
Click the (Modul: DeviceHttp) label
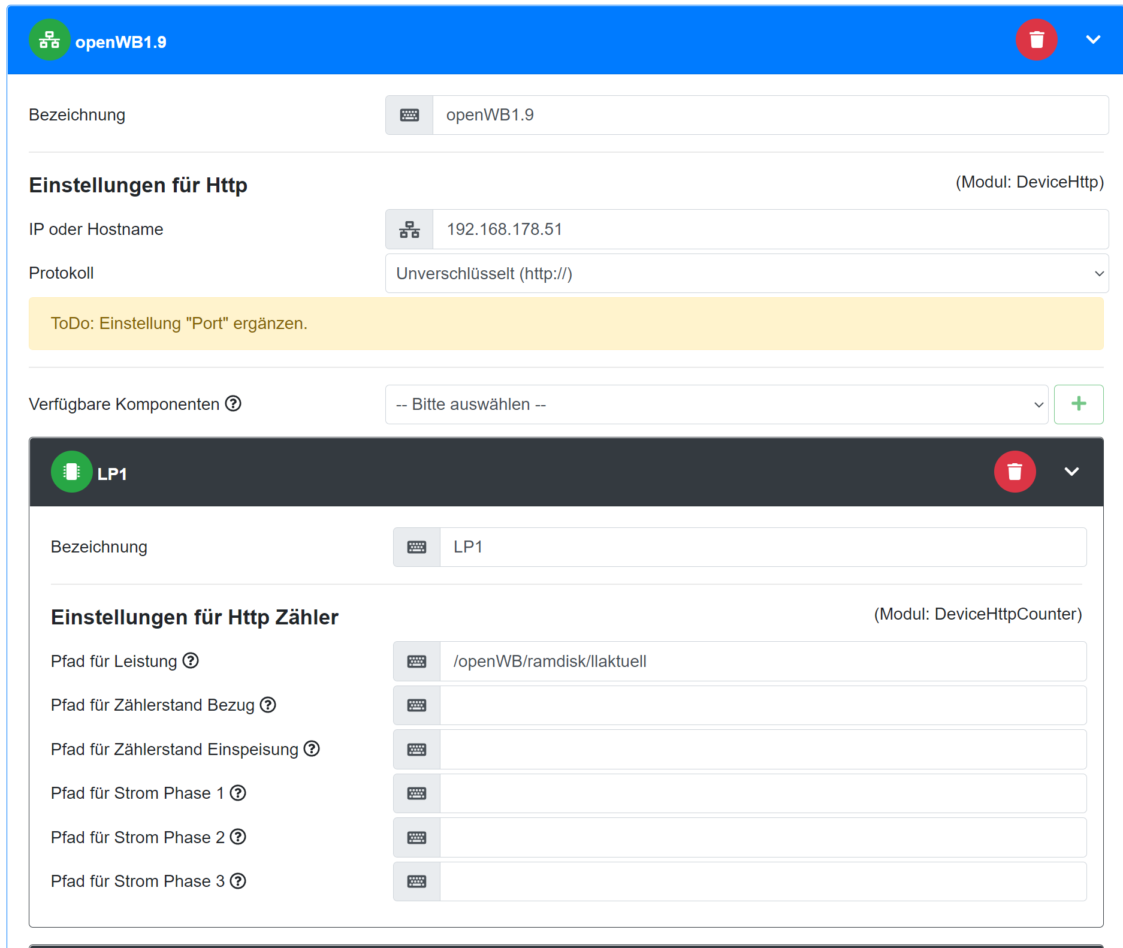point(1030,182)
